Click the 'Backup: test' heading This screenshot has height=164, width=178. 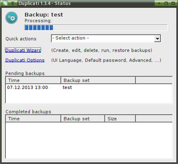click(44, 15)
